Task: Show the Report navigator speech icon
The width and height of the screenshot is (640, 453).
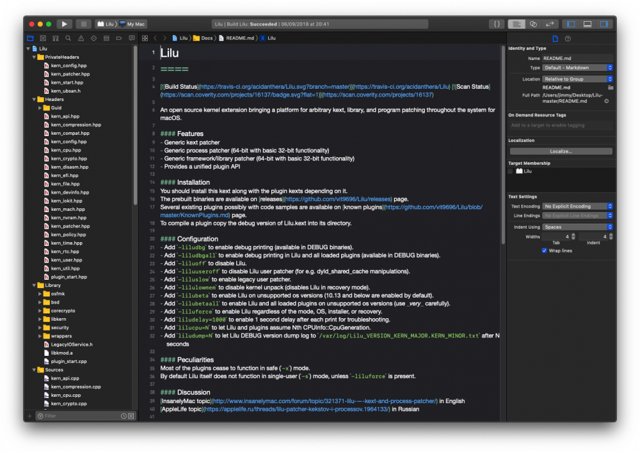Action: coord(131,38)
